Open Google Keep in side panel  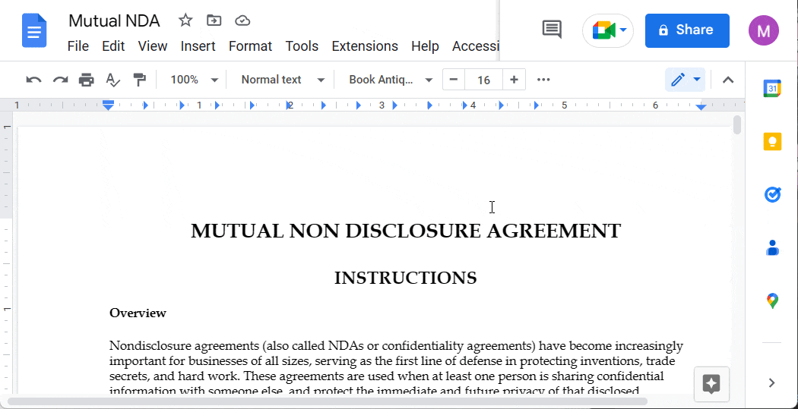(x=772, y=142)
